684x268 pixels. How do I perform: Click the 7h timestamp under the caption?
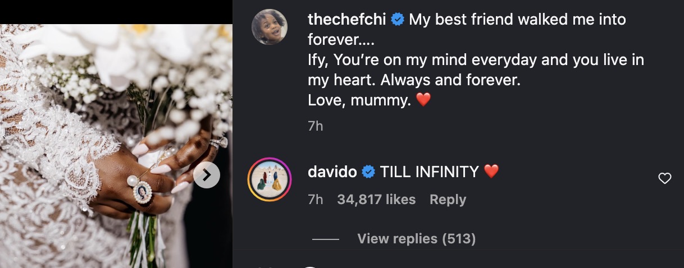[316, 126]
